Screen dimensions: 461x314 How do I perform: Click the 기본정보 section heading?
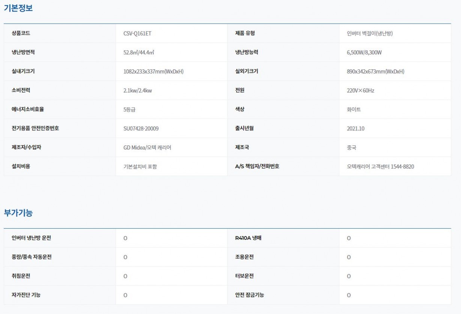click(18, 8)
